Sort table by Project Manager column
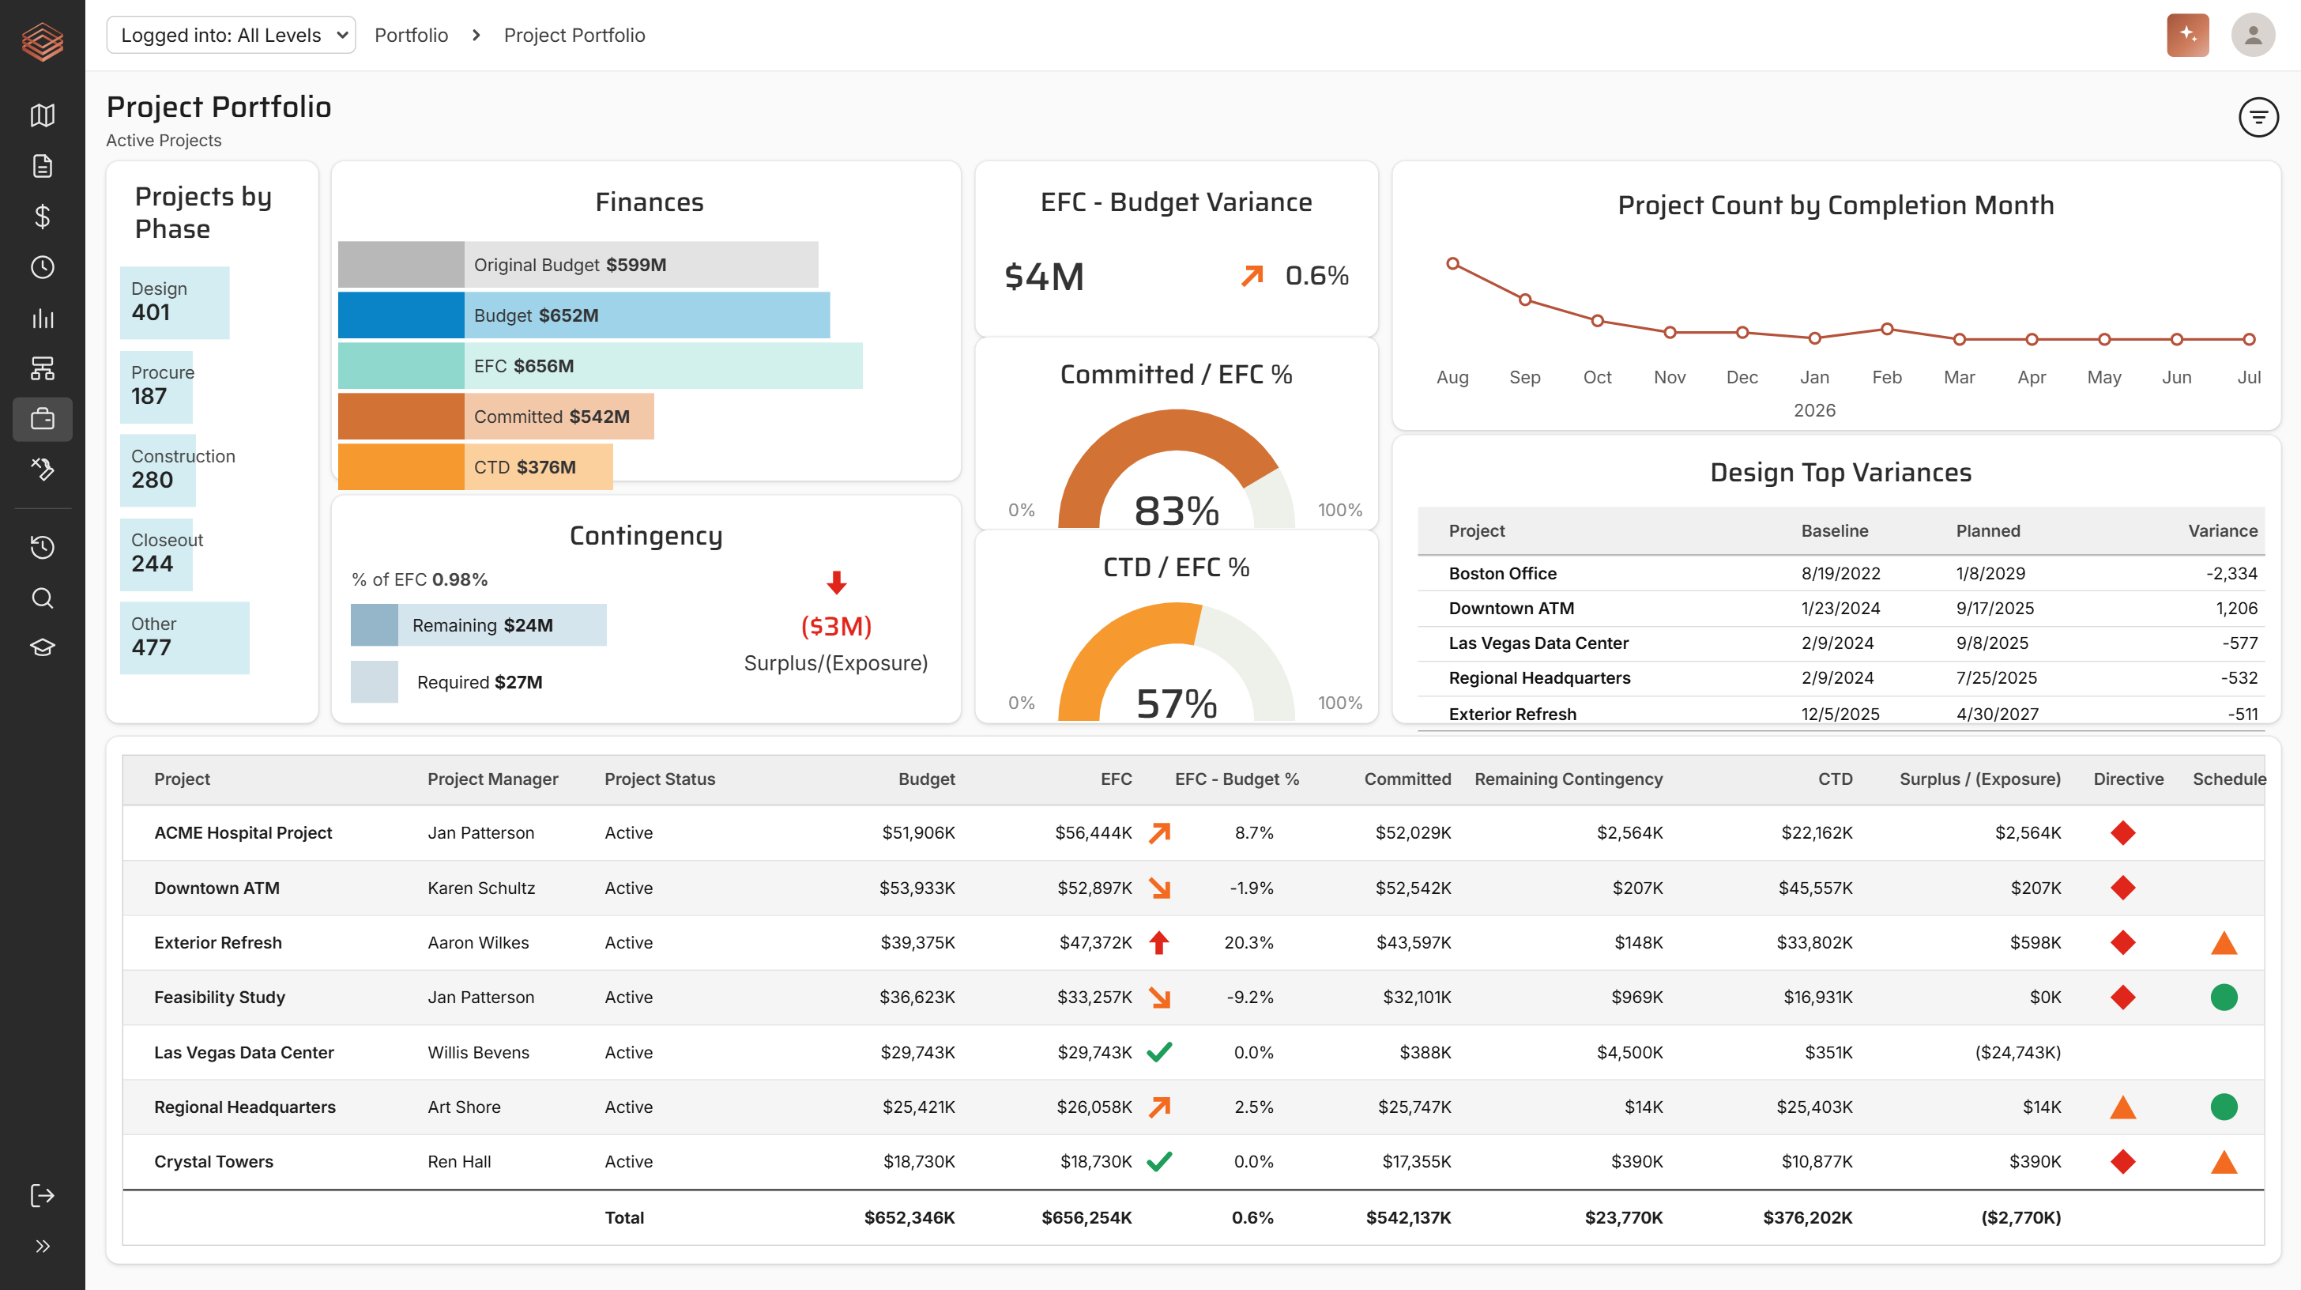Image resolution: width=2301 pixels, height=1290 pixels. click(x=493, y=779)
